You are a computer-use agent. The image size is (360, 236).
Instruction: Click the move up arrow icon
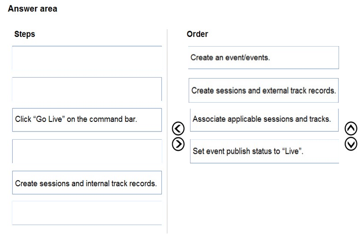351,128
